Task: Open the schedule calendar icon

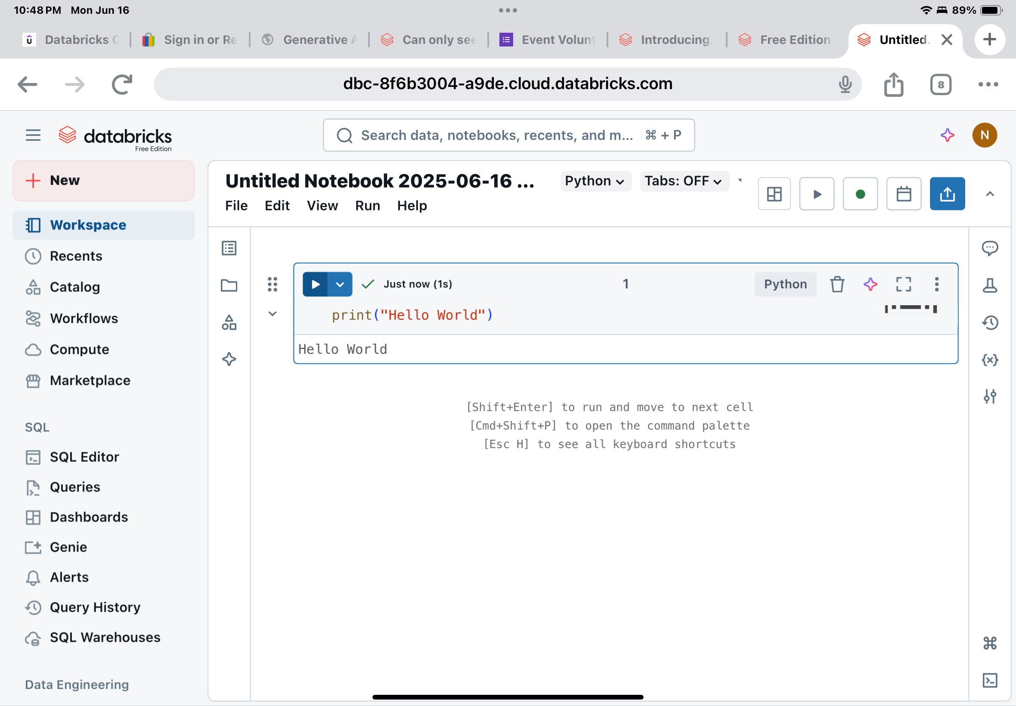Action: (x=903, y=194)
